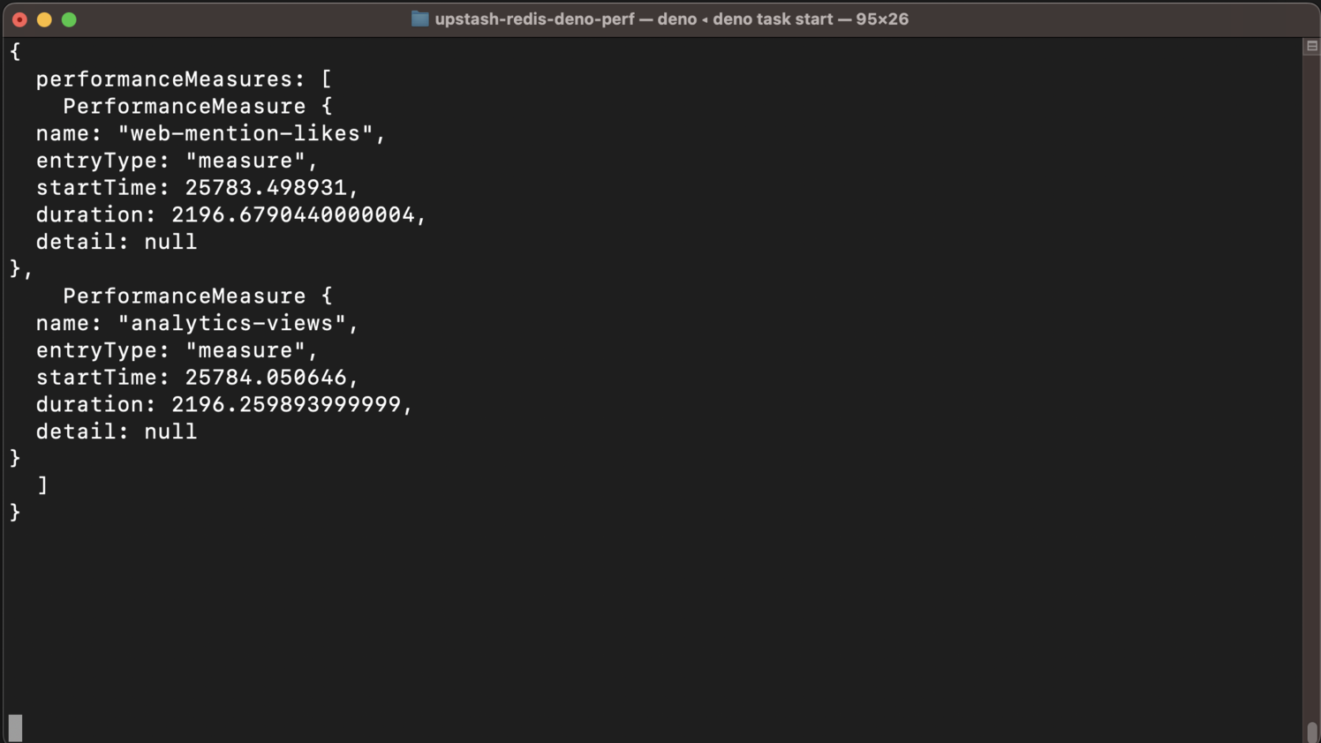This screenshot has height=743, width=1321.
Task: Click the duration value 2196.6790440000004
Action: tap(293, 214)
